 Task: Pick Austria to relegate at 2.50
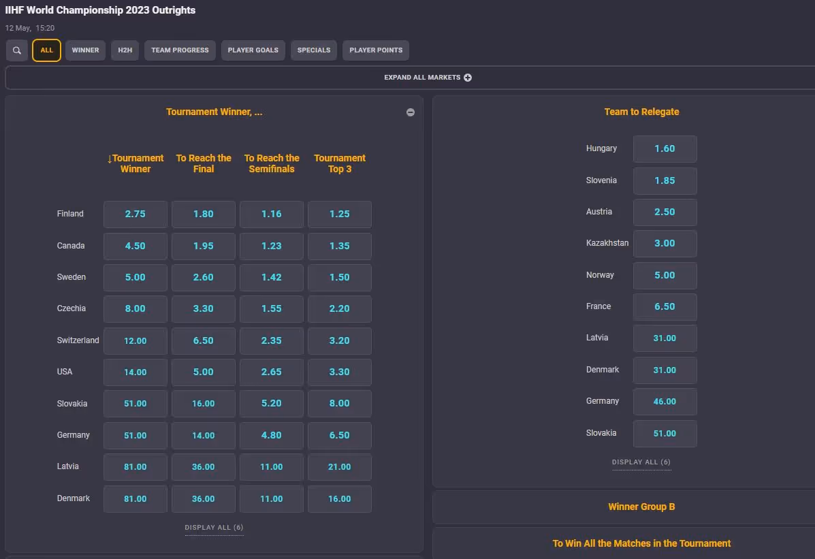coord(665,212)
